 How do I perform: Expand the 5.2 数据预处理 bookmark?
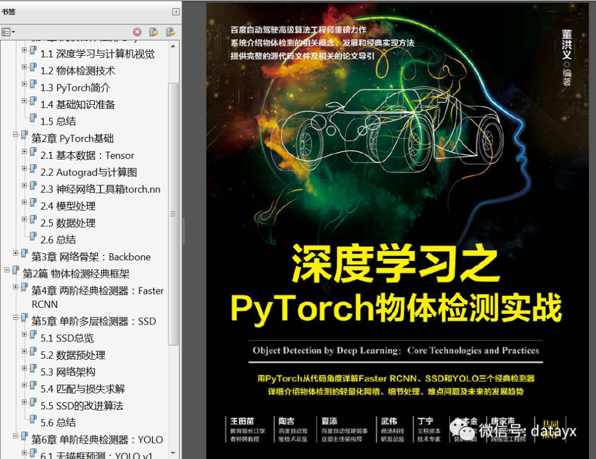[x=24, y=351]
